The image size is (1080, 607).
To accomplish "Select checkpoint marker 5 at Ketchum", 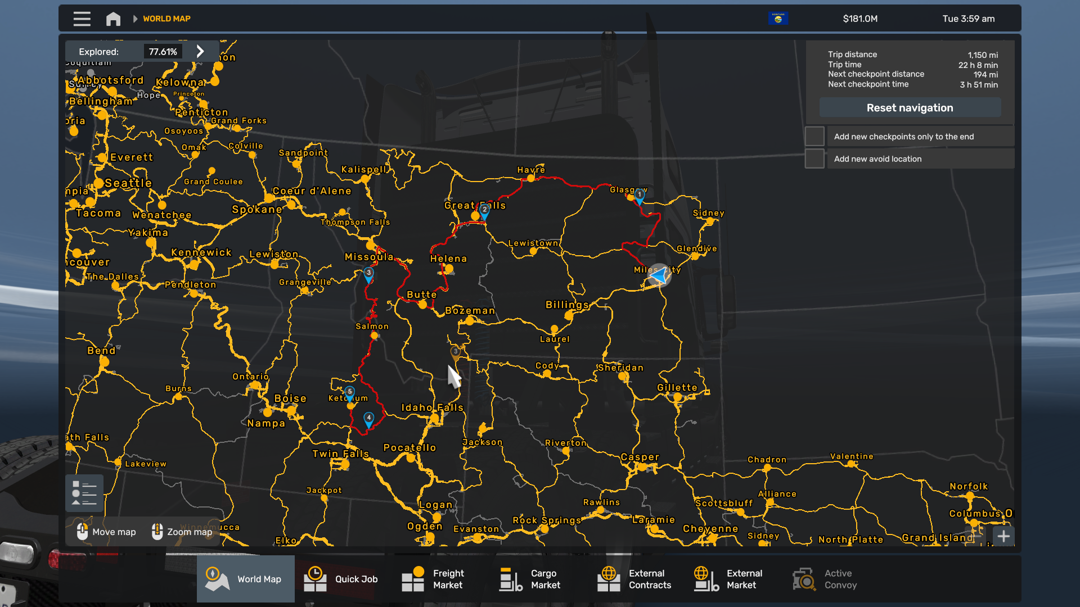I will point(350,393).
